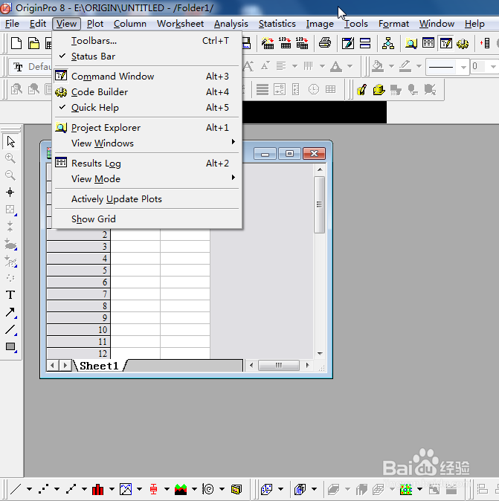This screenshot has height=501, width=499.
Task: Click Command Window toolbar icon
Action: coord(445,43)
